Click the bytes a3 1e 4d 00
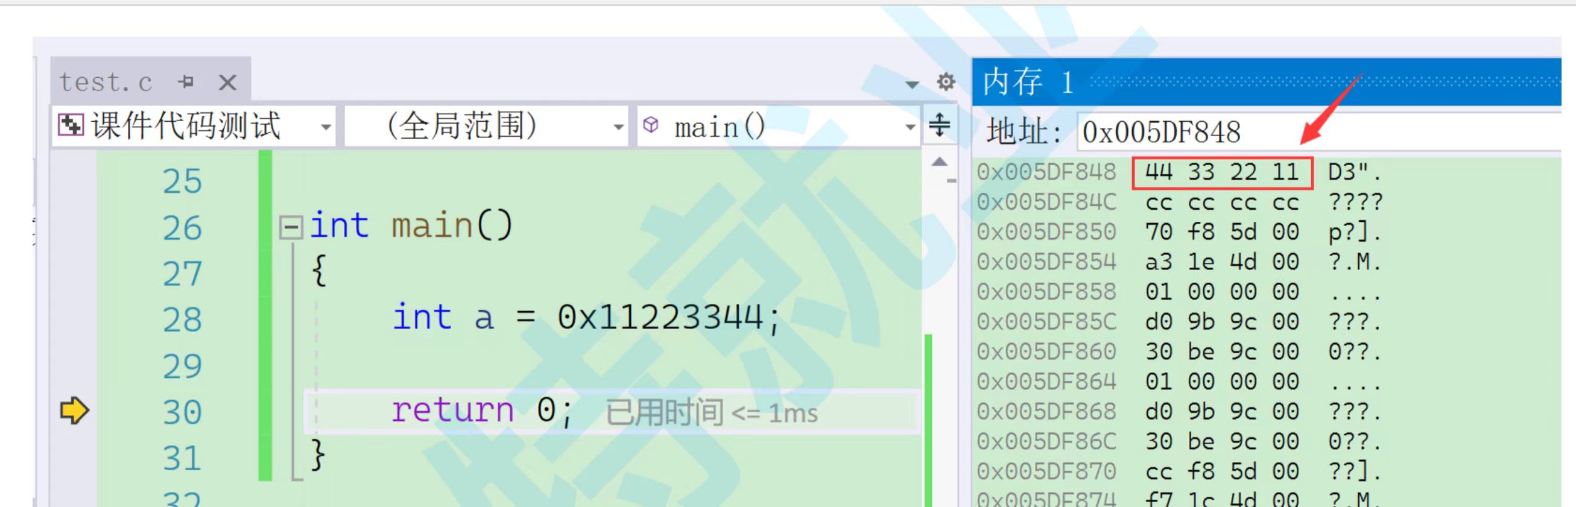This screenshot has width=1576, height=507. coord(1222,262)
